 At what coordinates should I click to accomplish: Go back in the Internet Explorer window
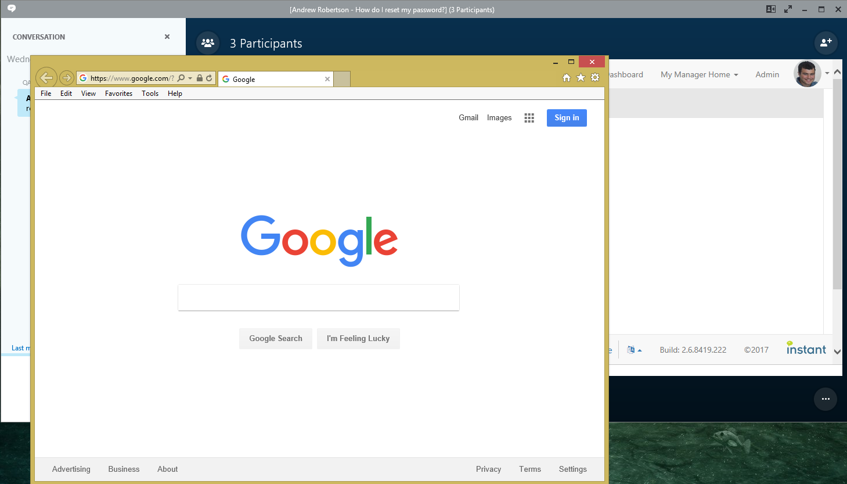coord(46,77)
